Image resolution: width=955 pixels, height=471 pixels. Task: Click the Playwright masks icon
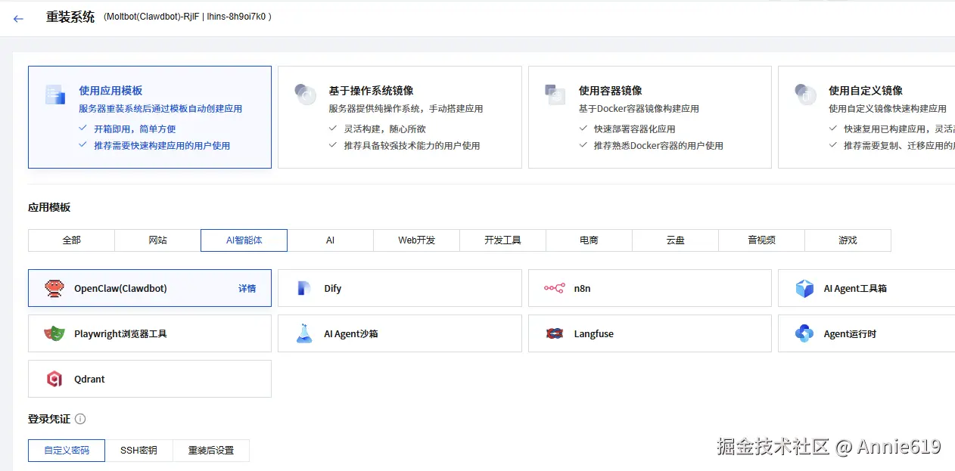[54, 333]
